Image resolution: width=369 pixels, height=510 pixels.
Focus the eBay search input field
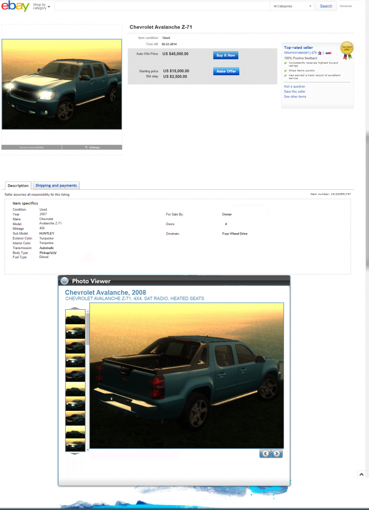pyautogui.click(x=162, y=6)
